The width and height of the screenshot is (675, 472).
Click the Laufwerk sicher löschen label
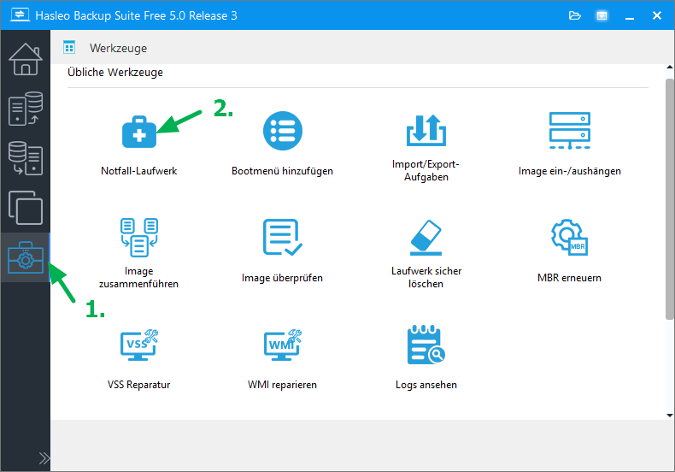point(426,277)
